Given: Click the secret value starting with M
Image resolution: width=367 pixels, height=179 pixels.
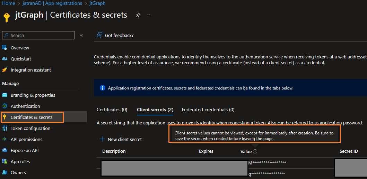Looking at the screenshot, I should [x=267, y=163].
